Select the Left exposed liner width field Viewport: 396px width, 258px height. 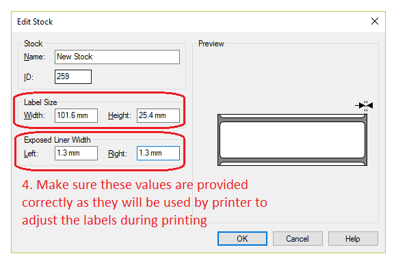tap(76, 153)
